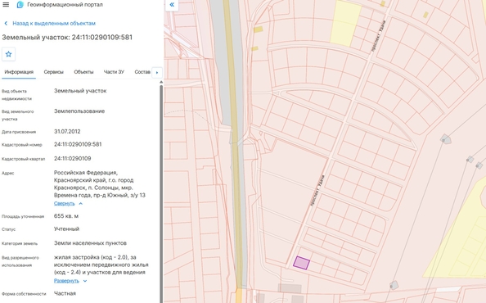
Task: Click the Геоинформационный портал title text
Action: 65,5
